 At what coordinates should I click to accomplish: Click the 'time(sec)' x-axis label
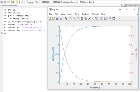pos(95,87)
